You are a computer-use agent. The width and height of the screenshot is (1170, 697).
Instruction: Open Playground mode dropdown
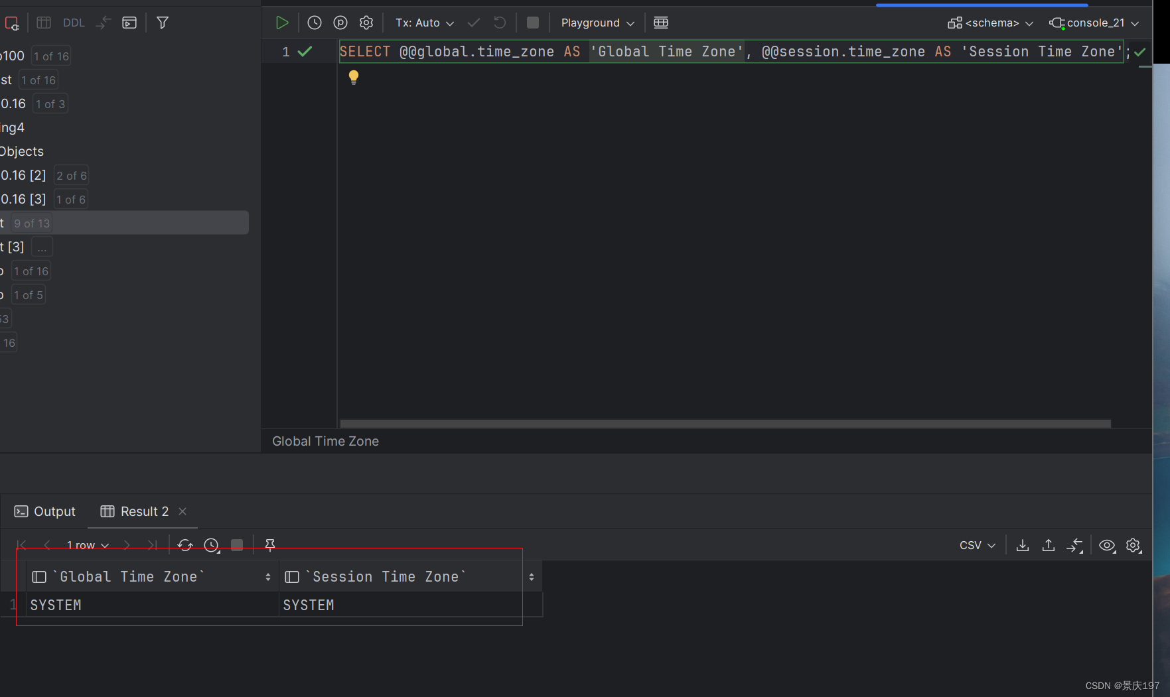[597, 23]
